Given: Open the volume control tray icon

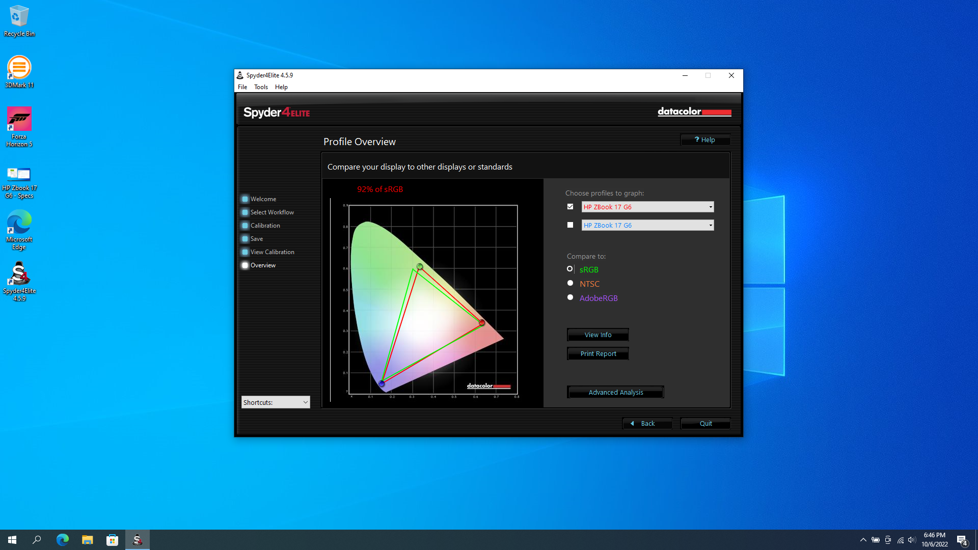Looking at the screenshot, I should (912, 540).
